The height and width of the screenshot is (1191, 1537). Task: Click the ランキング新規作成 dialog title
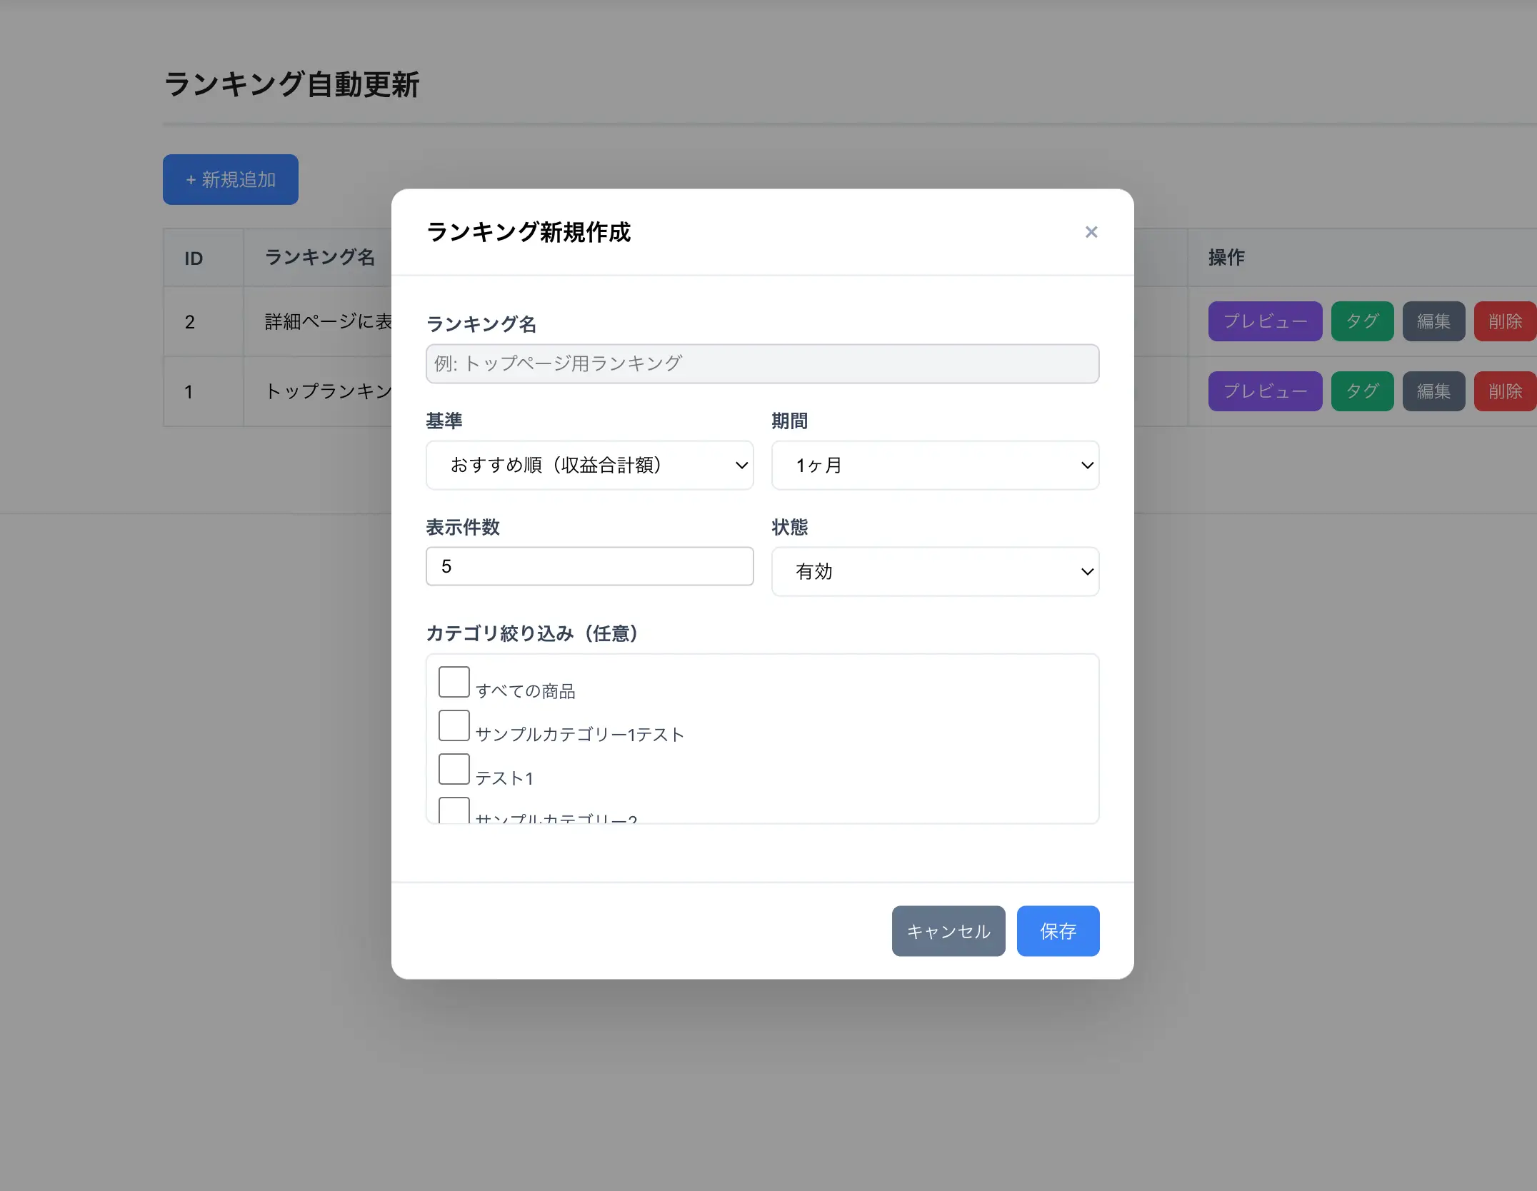[529, 232]
